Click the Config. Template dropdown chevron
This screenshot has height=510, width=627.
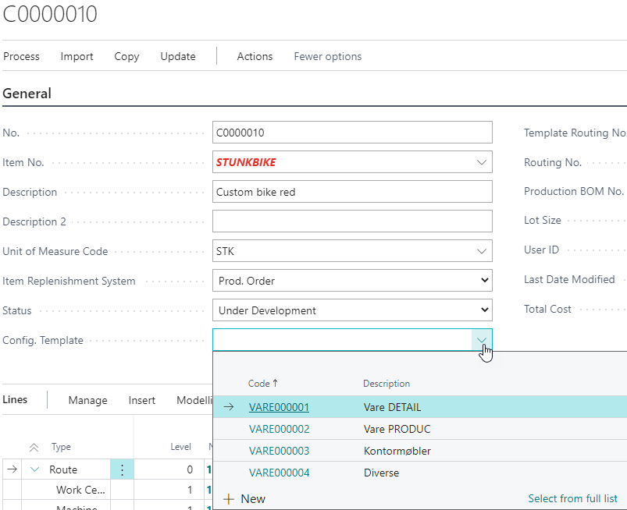click(x=482, y=339)
